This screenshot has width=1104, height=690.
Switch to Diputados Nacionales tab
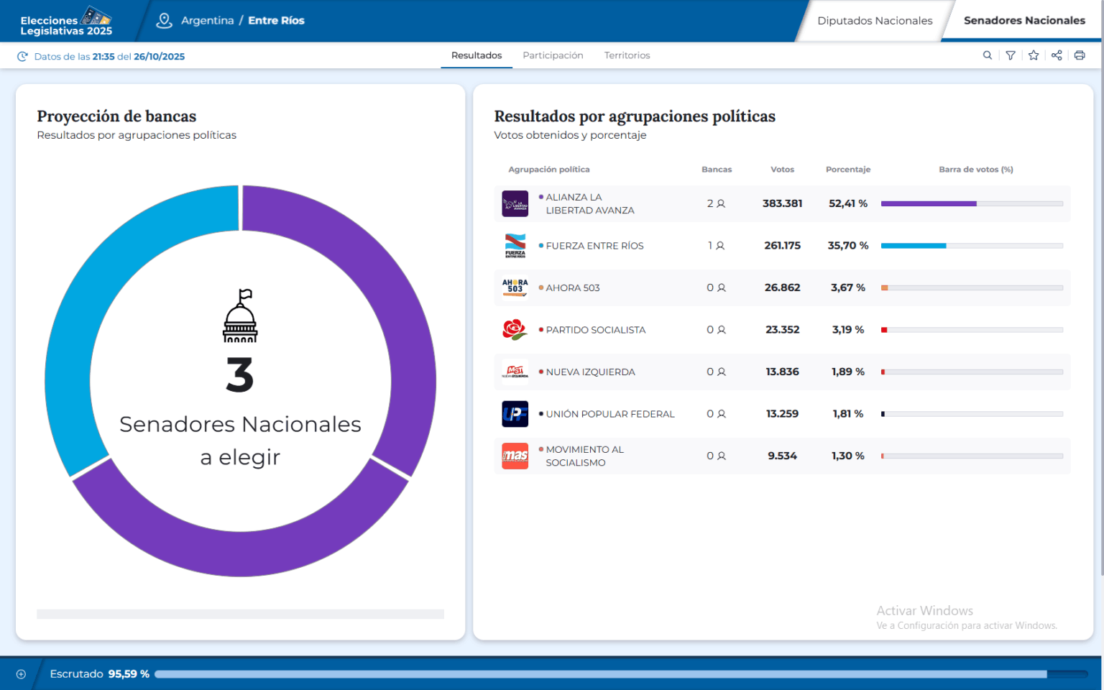point(875,21)
